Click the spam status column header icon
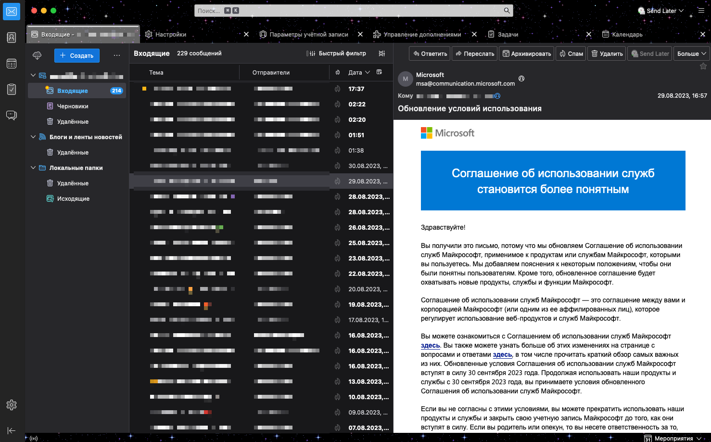The width and height of the screenshot is (711, 442). click(337, 72)
